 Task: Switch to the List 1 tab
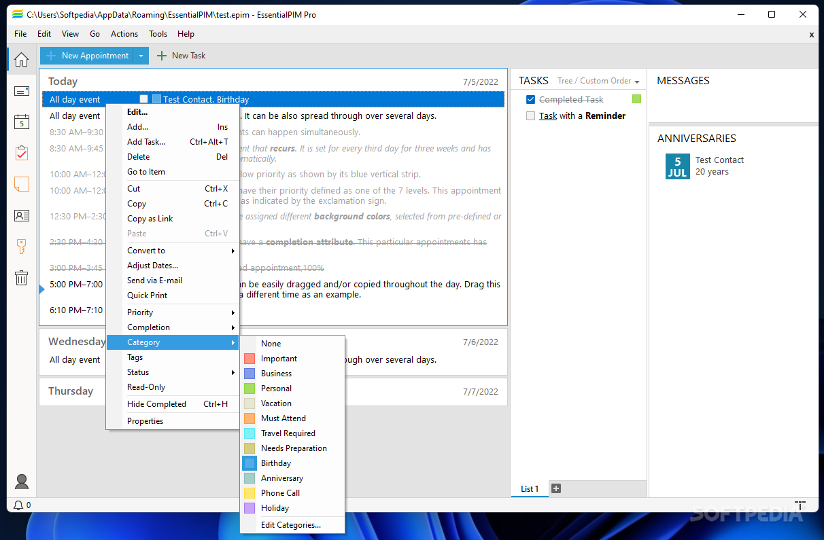(x=530, y=489)
